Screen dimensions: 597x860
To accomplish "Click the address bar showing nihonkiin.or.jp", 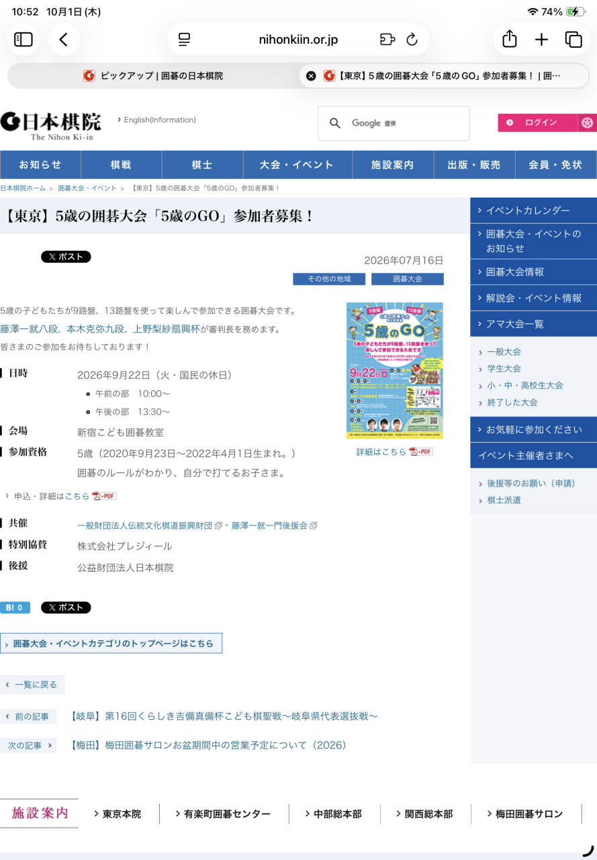I will tap(298, 40).
